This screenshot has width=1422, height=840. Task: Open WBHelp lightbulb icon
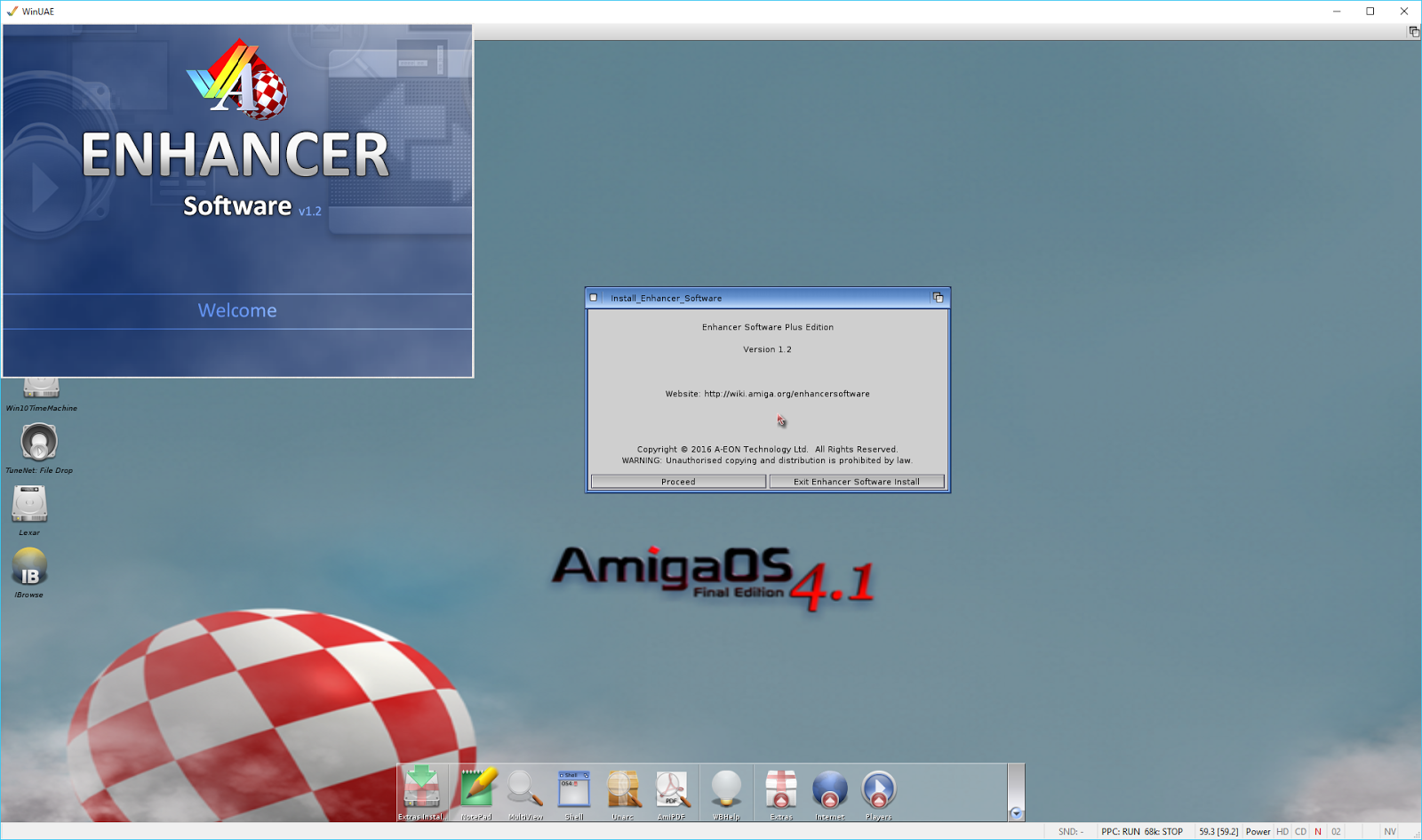pos(726,791)
